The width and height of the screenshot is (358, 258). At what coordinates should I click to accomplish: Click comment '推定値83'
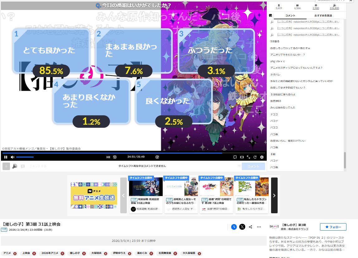pos(275,101)
